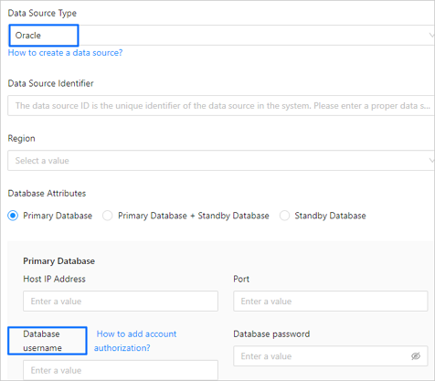The height and width of the screenshot is (381, 435).
Task: Open the Data Source Type dropdown showing Oracle
Action: click(x=221, y=36)
